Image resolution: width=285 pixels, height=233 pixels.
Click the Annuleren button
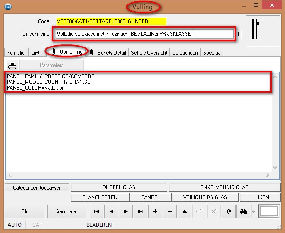pyautogui.click(x=67, y=211)
